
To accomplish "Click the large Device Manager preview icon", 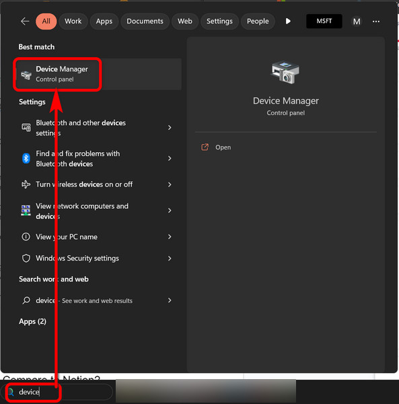I will [285, 72].
